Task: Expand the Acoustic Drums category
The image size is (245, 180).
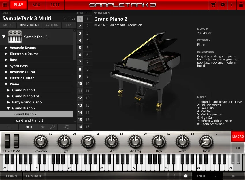Action: tap(6, 48)
